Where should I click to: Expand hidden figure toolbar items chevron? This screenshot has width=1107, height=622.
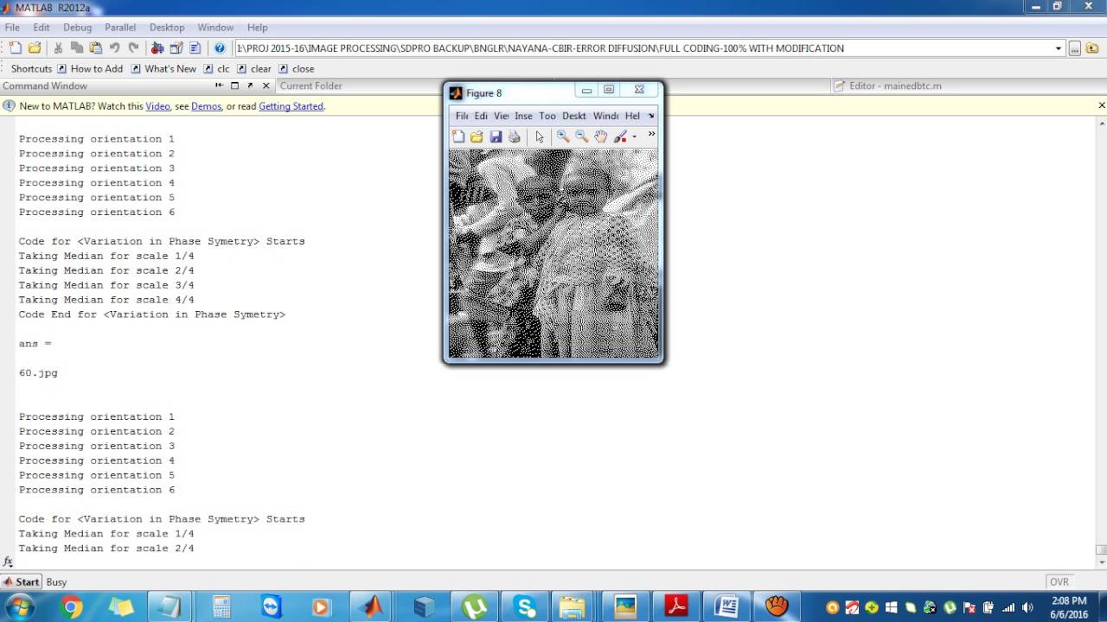[651, 134]
